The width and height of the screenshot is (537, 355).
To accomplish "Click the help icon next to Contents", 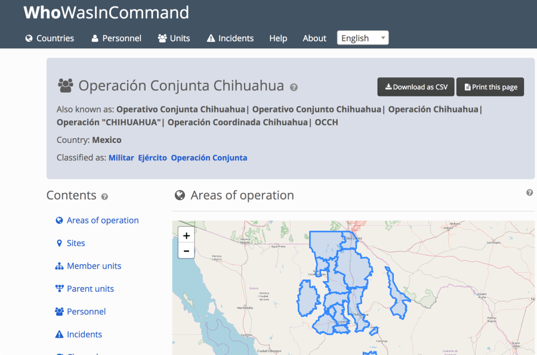I will (x=104, y=197).
